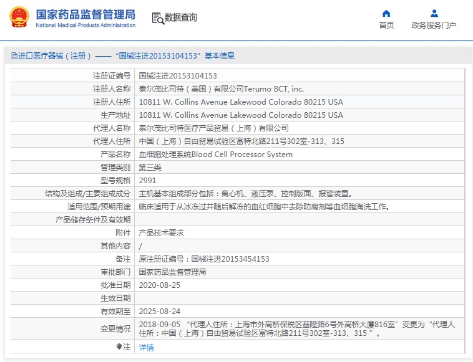Click the 注册人住所 address value
The image size is (473, 362).
click(x=241, y=102)
